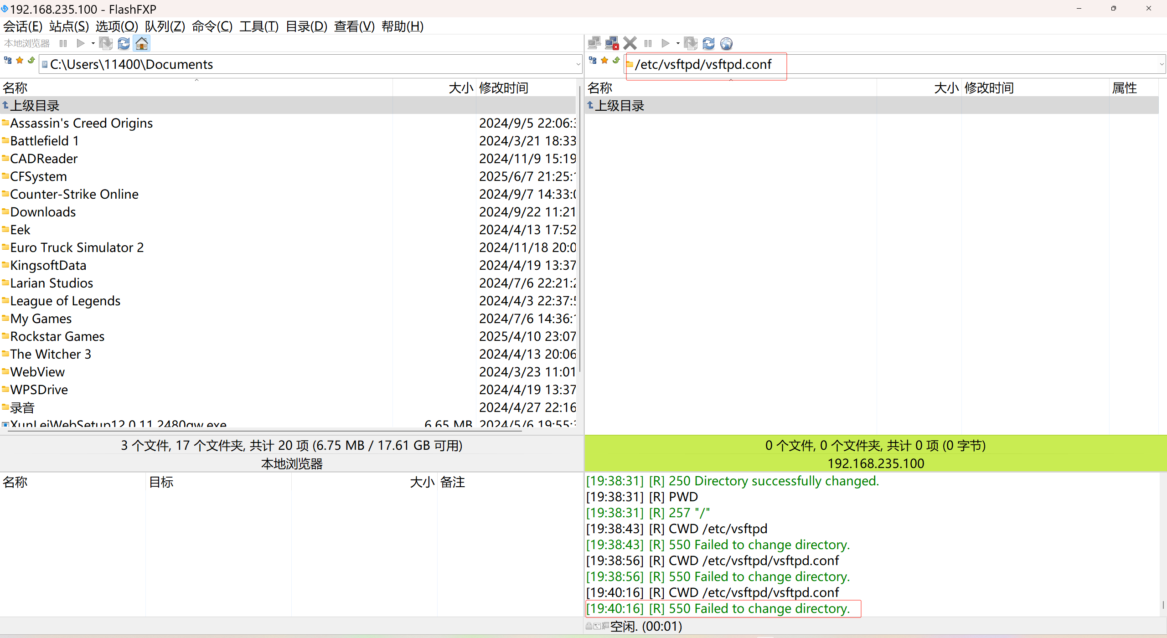
Task: Pause the remote transfer queue
Action: (648, 43)
